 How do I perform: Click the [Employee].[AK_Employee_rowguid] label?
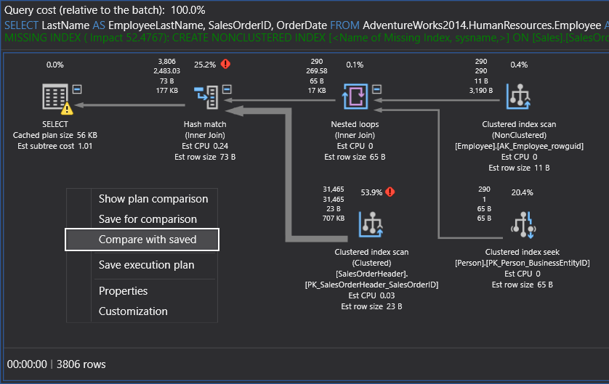point(520,146)
